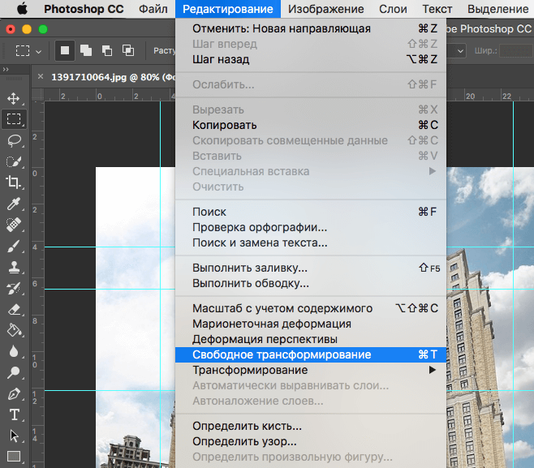Choose Отменить: Новая направляющая
The image size is (534, 468).
(x=311, y=28)
